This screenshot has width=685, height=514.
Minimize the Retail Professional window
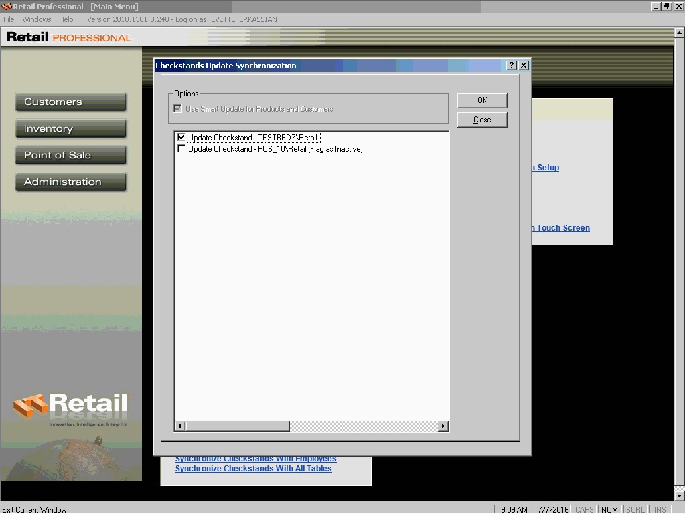[x=656, y=7]
